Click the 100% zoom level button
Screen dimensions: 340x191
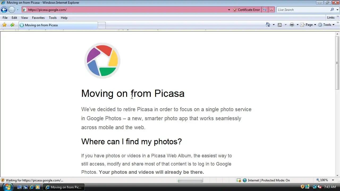322,180
